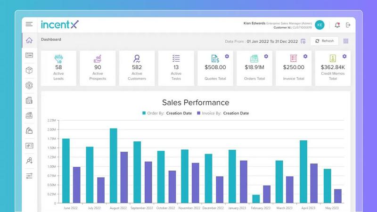Screen dimensions: 377x212
Task: Open the Quotes Total card gear settings
Action: (x=227, y=56)
